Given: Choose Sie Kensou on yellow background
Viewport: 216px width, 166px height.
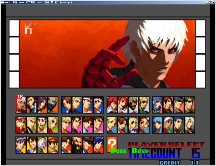Looking at the screenshot, I should 31,145.
